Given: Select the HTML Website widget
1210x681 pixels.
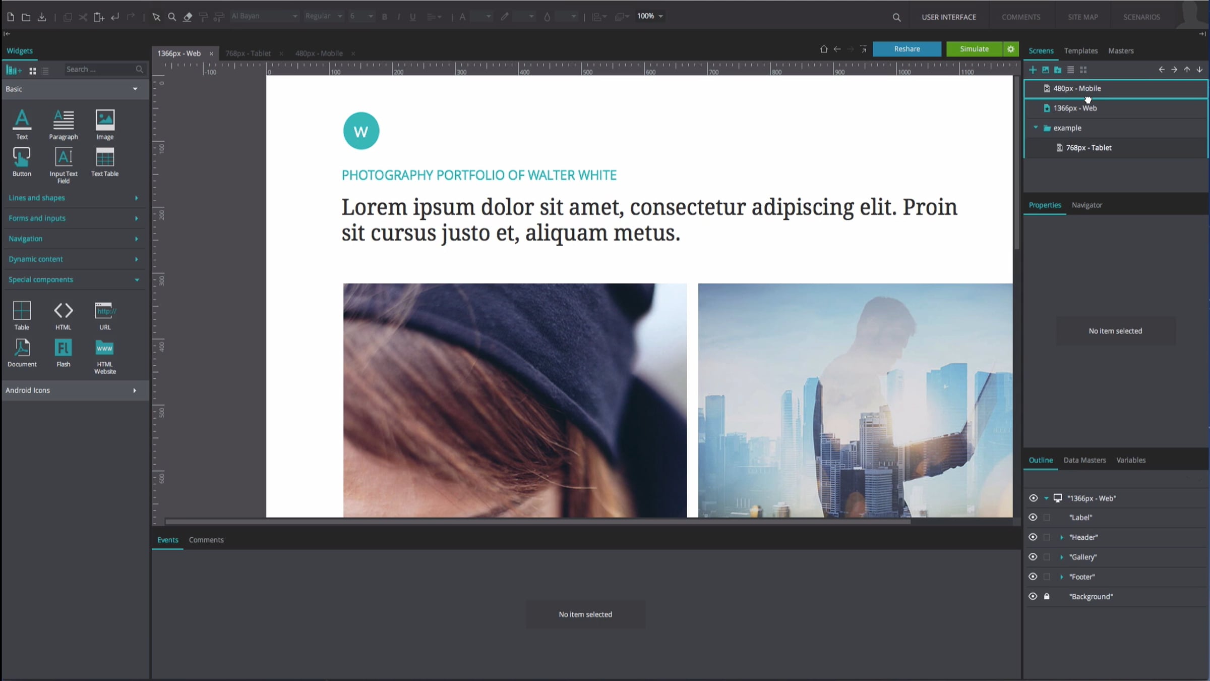Looking at the screenshot, I should point(105,356).
